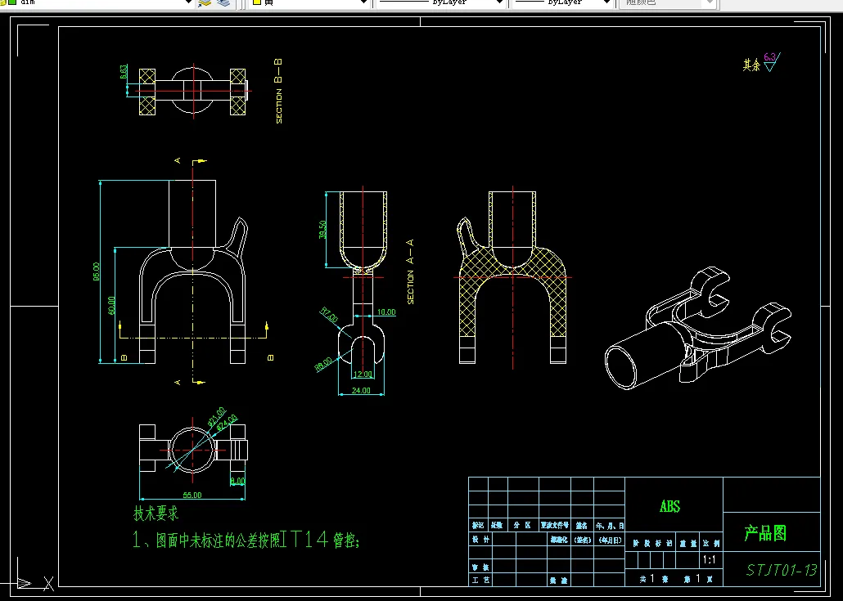Select drawing number 'STJT01-13'
The height and width of the screenshot is (601, 843).
point(782,570)
